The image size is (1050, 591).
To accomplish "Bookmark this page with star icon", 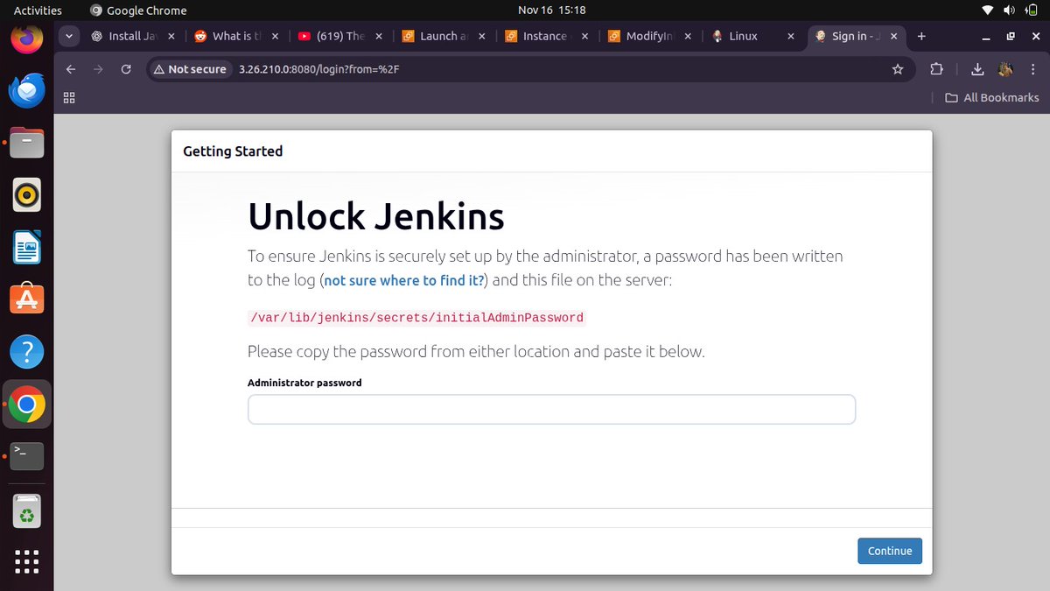I will click(897, 69).
